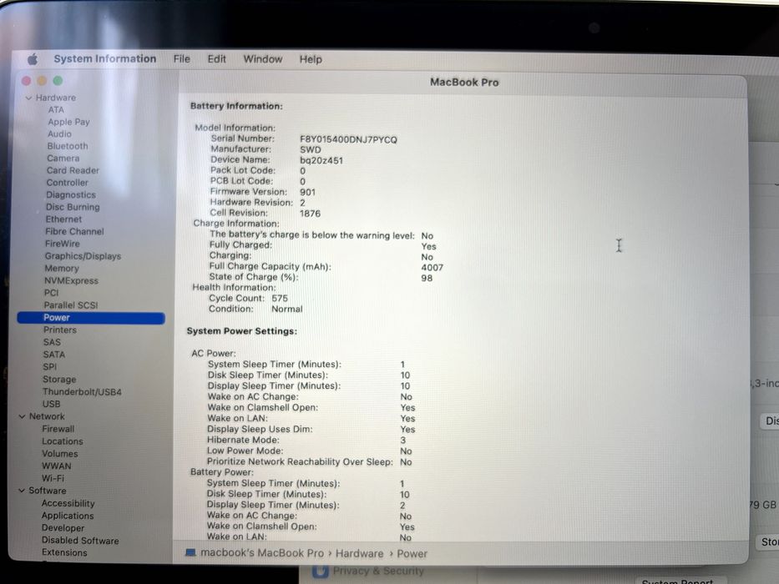Select NVMExpress in the sidebar
The height and width of the screenshot is (584, 779).
(72, 280)
